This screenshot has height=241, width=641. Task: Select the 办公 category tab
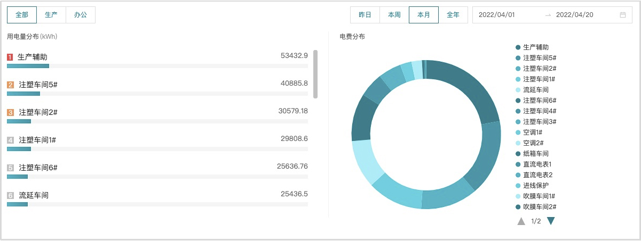(x=81, y=15)
